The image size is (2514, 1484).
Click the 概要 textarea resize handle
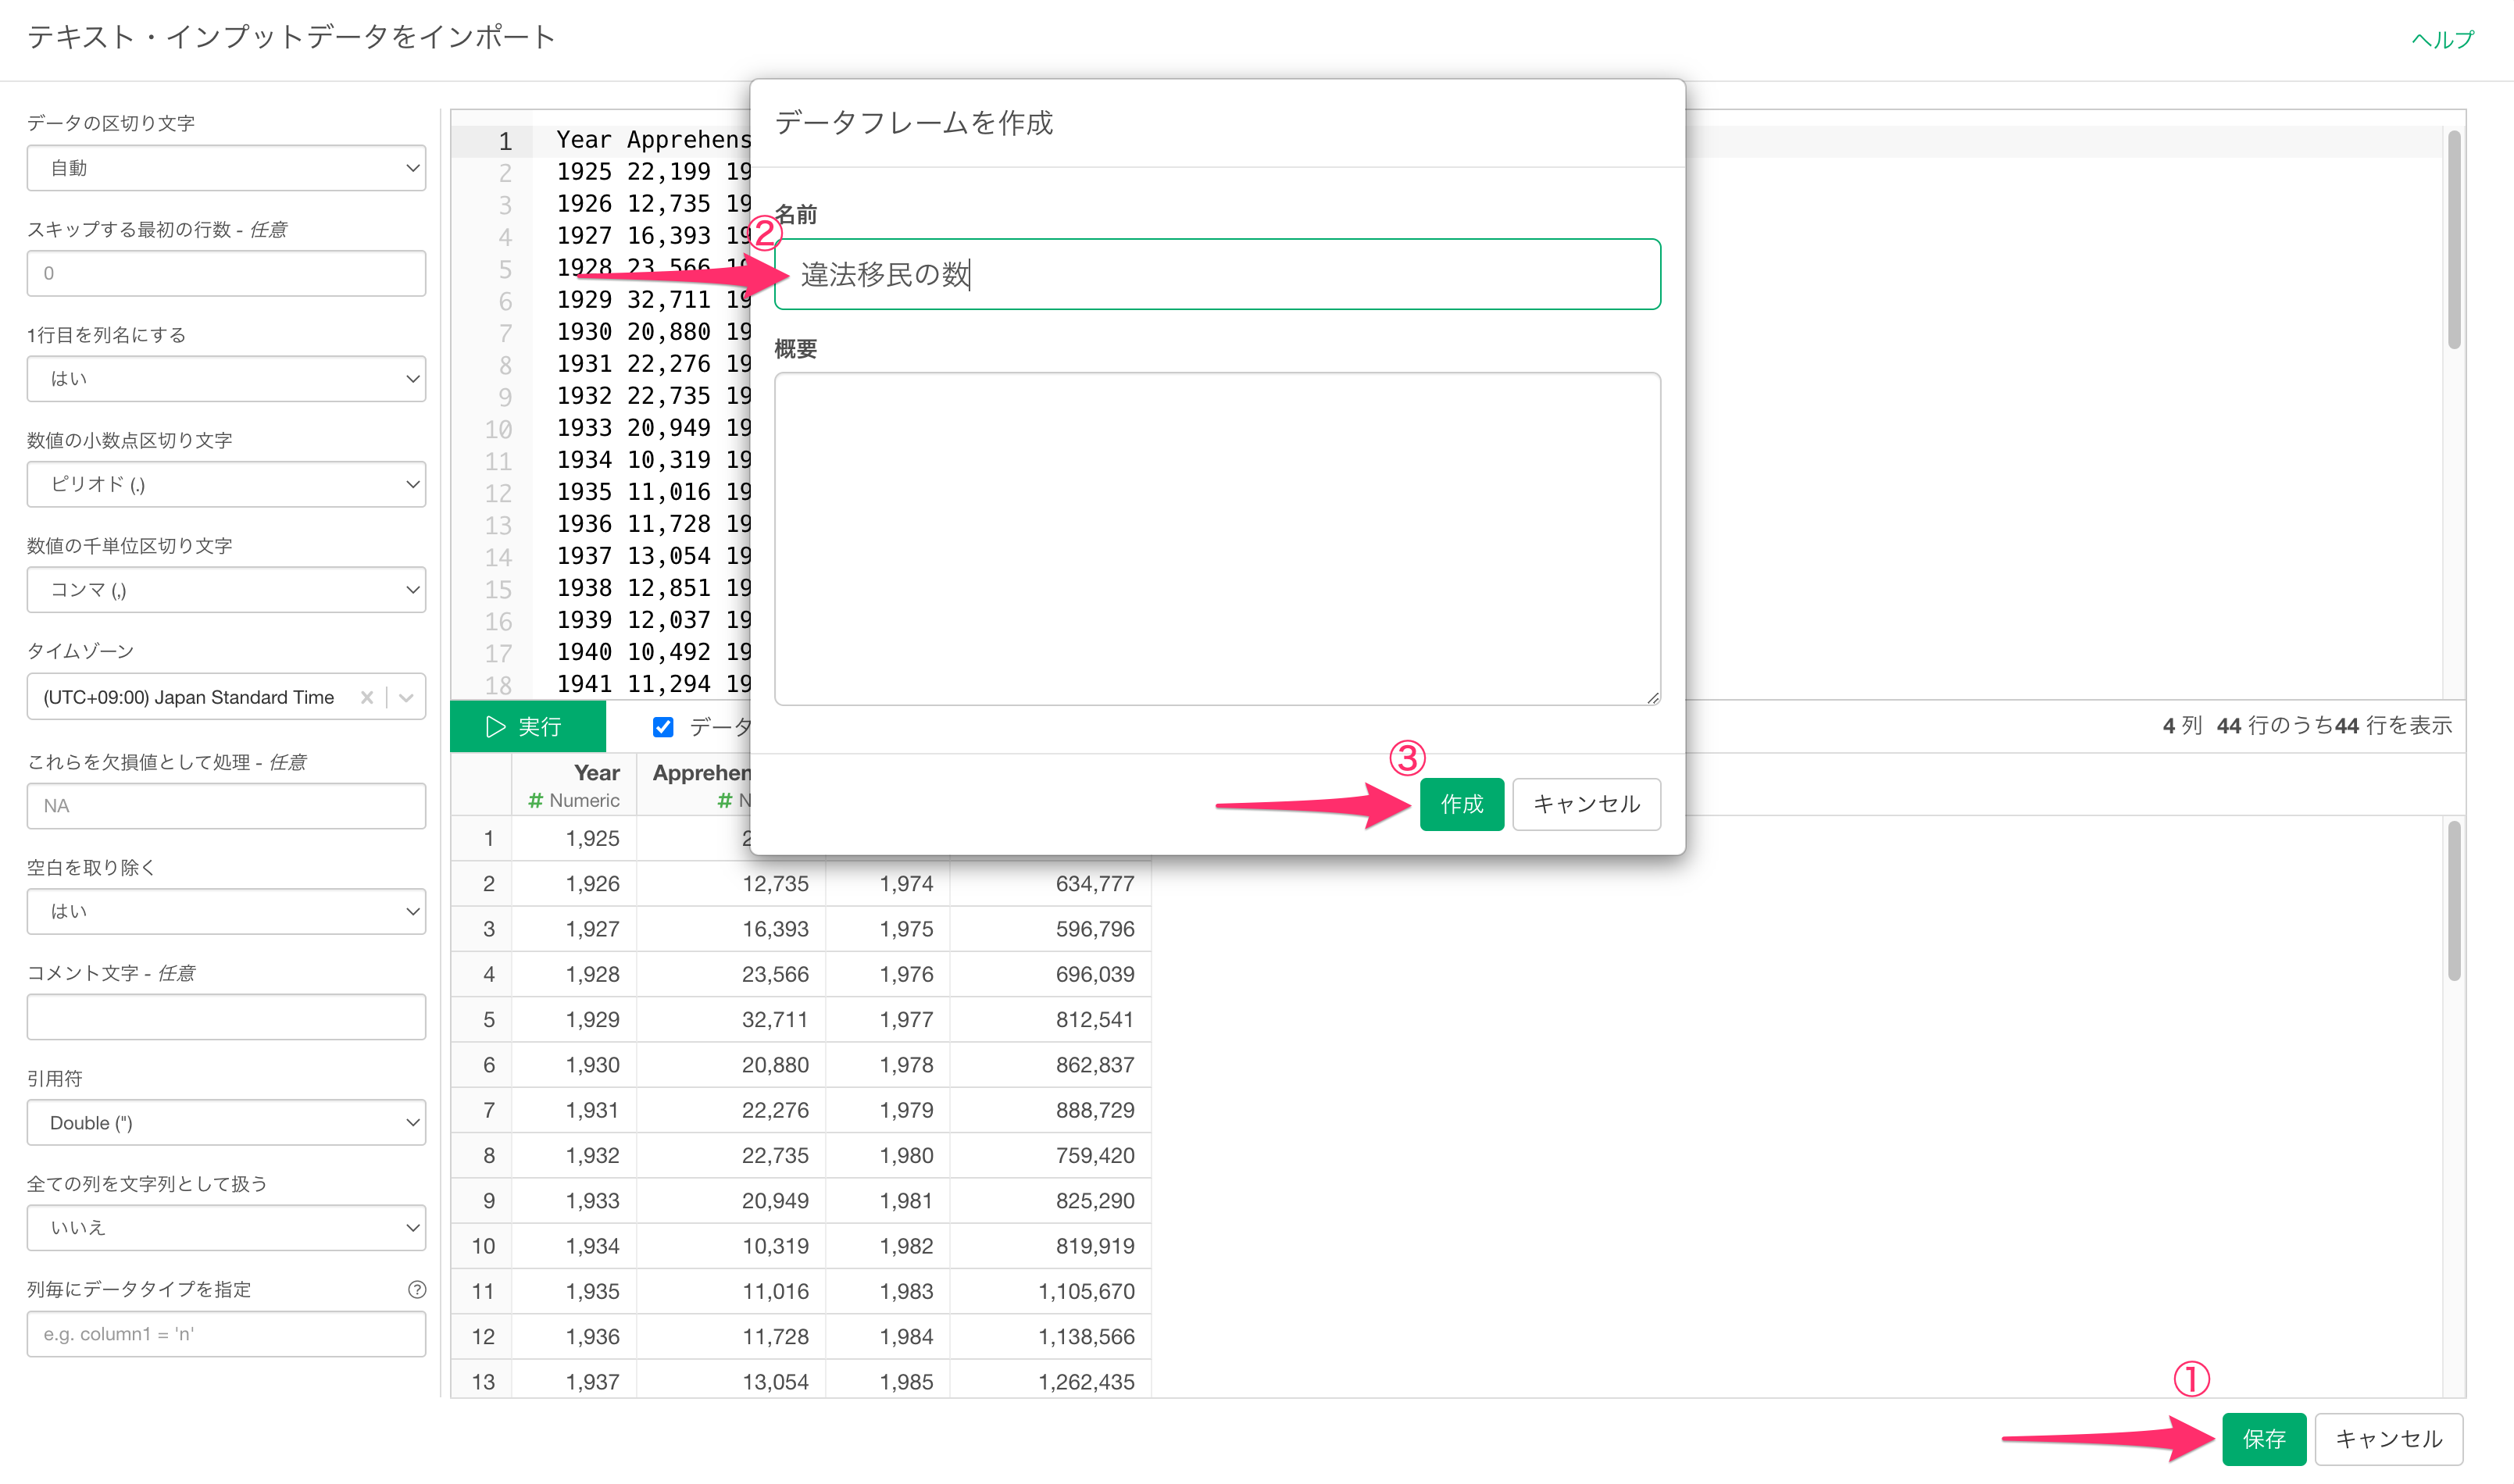point(1652,697)
